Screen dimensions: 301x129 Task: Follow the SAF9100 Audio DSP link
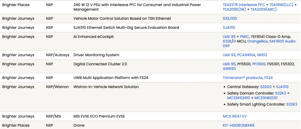click(259, 43)
